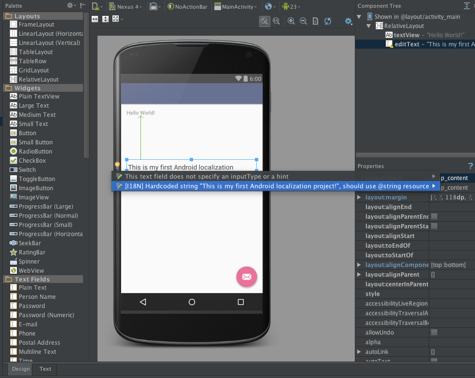Image resolution: width=475 pixels, height=378 pixels.
Task: Click the palette settings gear icon
Action: (x=71, y=5)
